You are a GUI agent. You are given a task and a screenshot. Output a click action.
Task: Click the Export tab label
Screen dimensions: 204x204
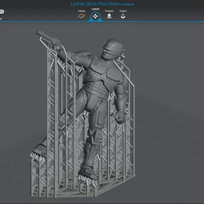(x=123, y=11)
